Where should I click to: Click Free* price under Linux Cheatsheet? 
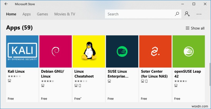[78, 99]
